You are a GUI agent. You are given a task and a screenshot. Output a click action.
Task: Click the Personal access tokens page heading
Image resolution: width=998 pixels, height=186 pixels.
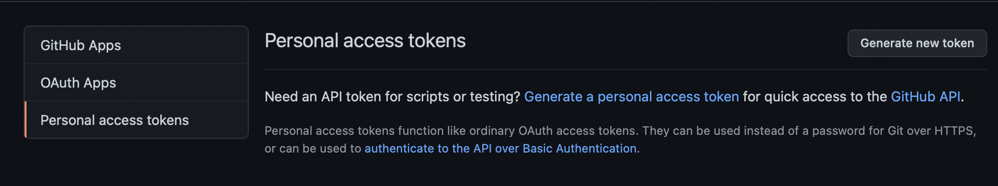[365, 41]
